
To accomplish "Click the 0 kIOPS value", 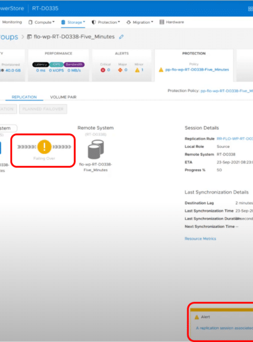I will pyautogui.click(x=56, y=71).
